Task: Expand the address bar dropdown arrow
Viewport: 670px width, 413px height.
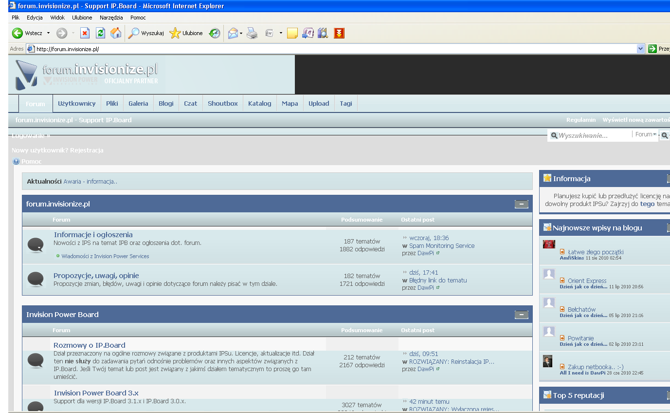Action: click(x=640, y=49)
